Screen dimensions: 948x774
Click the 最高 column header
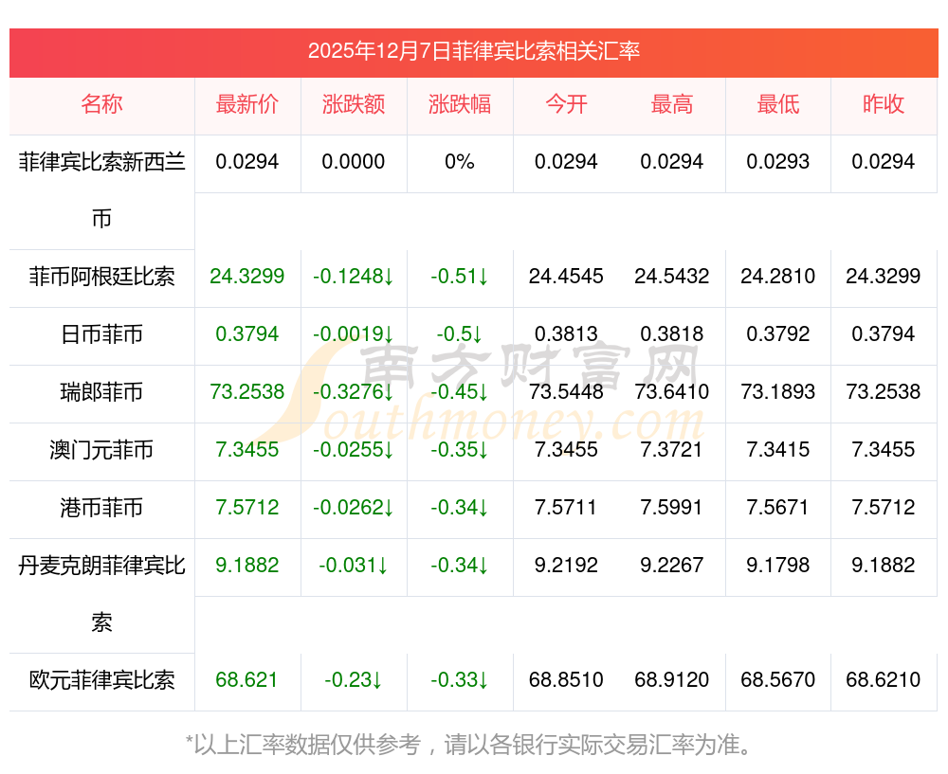pos(672,104)
